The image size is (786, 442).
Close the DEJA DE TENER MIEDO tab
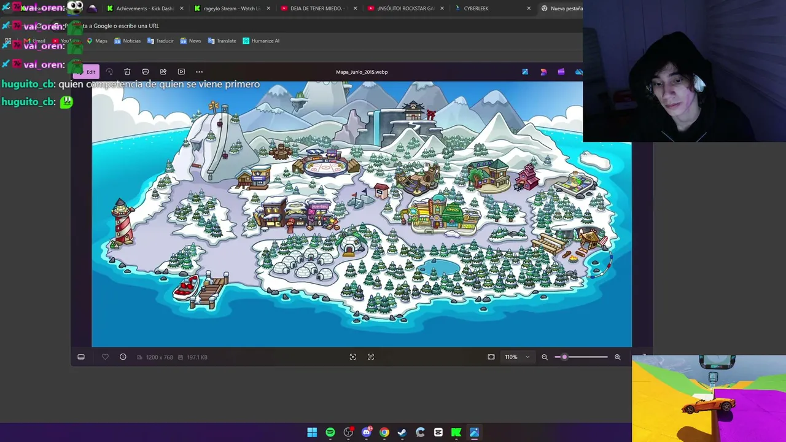point(355,9)
